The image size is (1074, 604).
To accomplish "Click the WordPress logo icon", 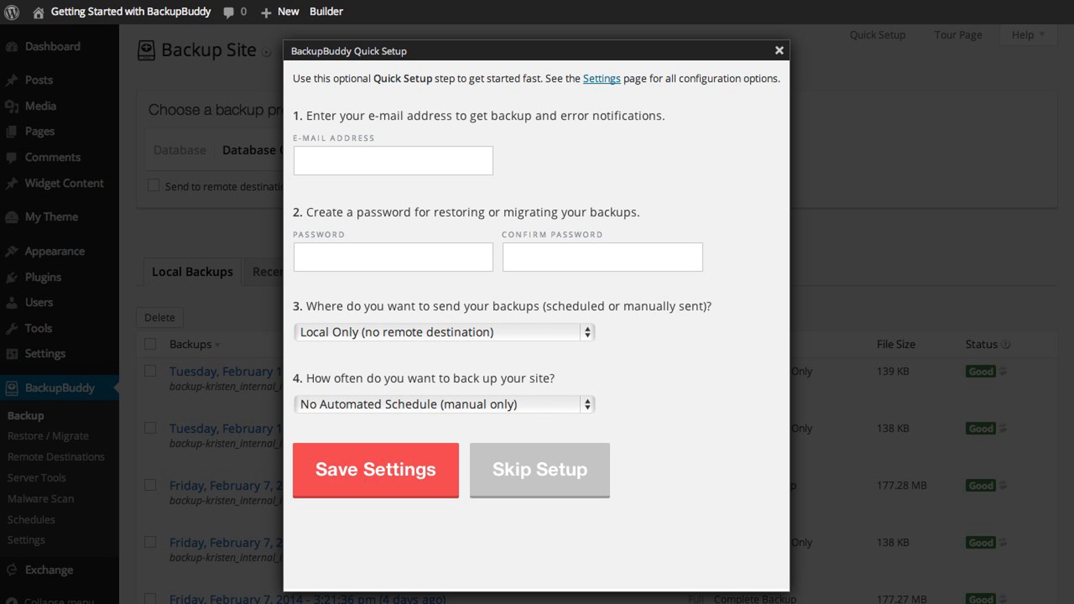I will coord(12,12).
